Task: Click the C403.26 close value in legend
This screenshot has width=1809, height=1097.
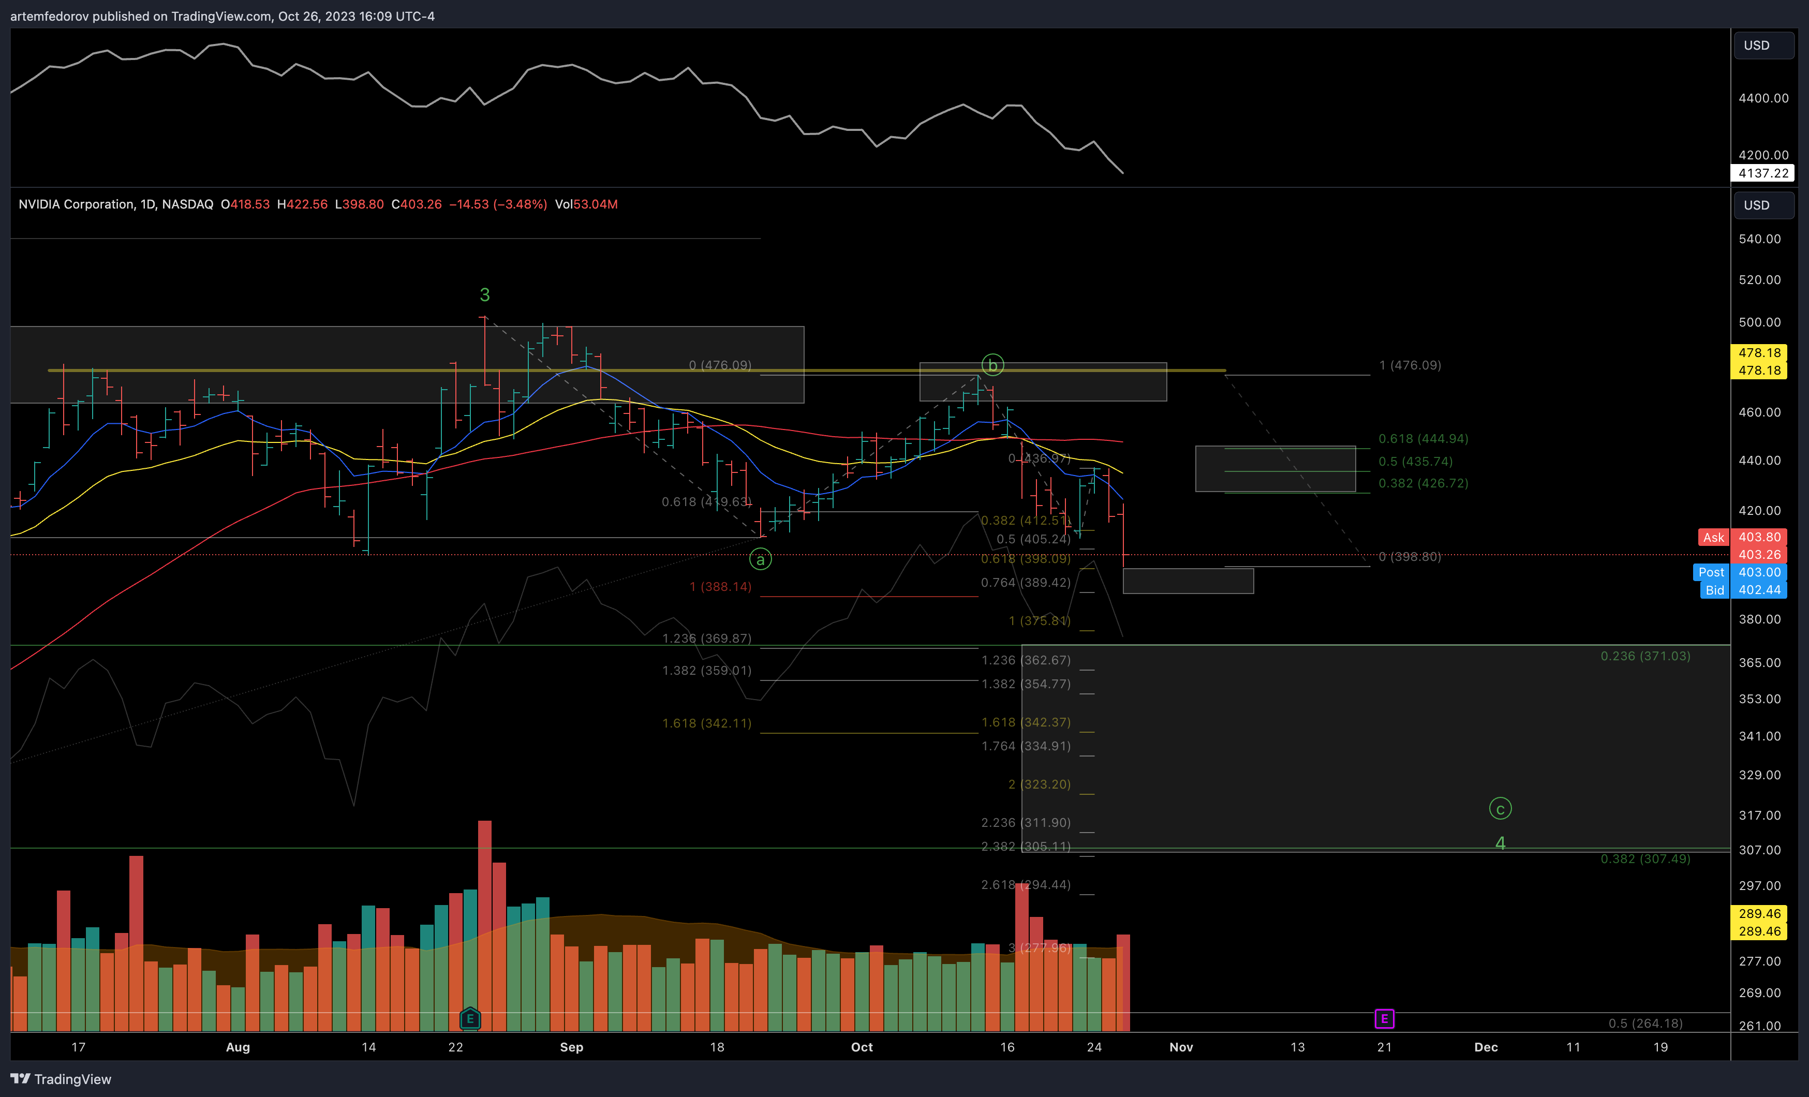Action: pos(416,204)
